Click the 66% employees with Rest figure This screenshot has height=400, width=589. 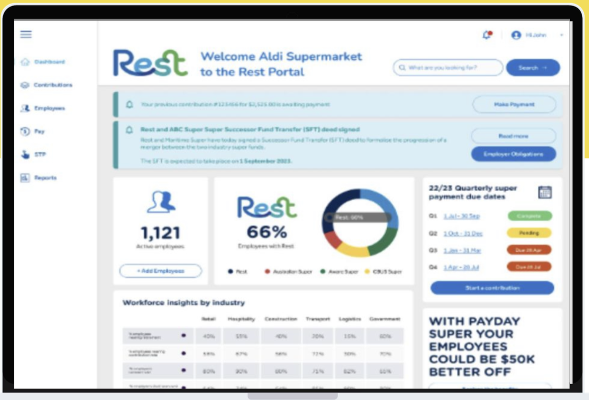tap(267, 232)
